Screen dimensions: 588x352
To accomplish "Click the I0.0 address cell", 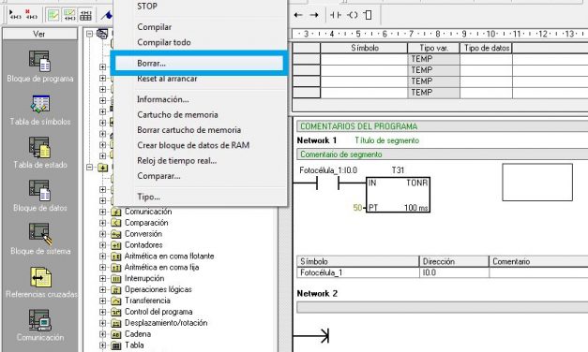I will [x=454, y=272].
